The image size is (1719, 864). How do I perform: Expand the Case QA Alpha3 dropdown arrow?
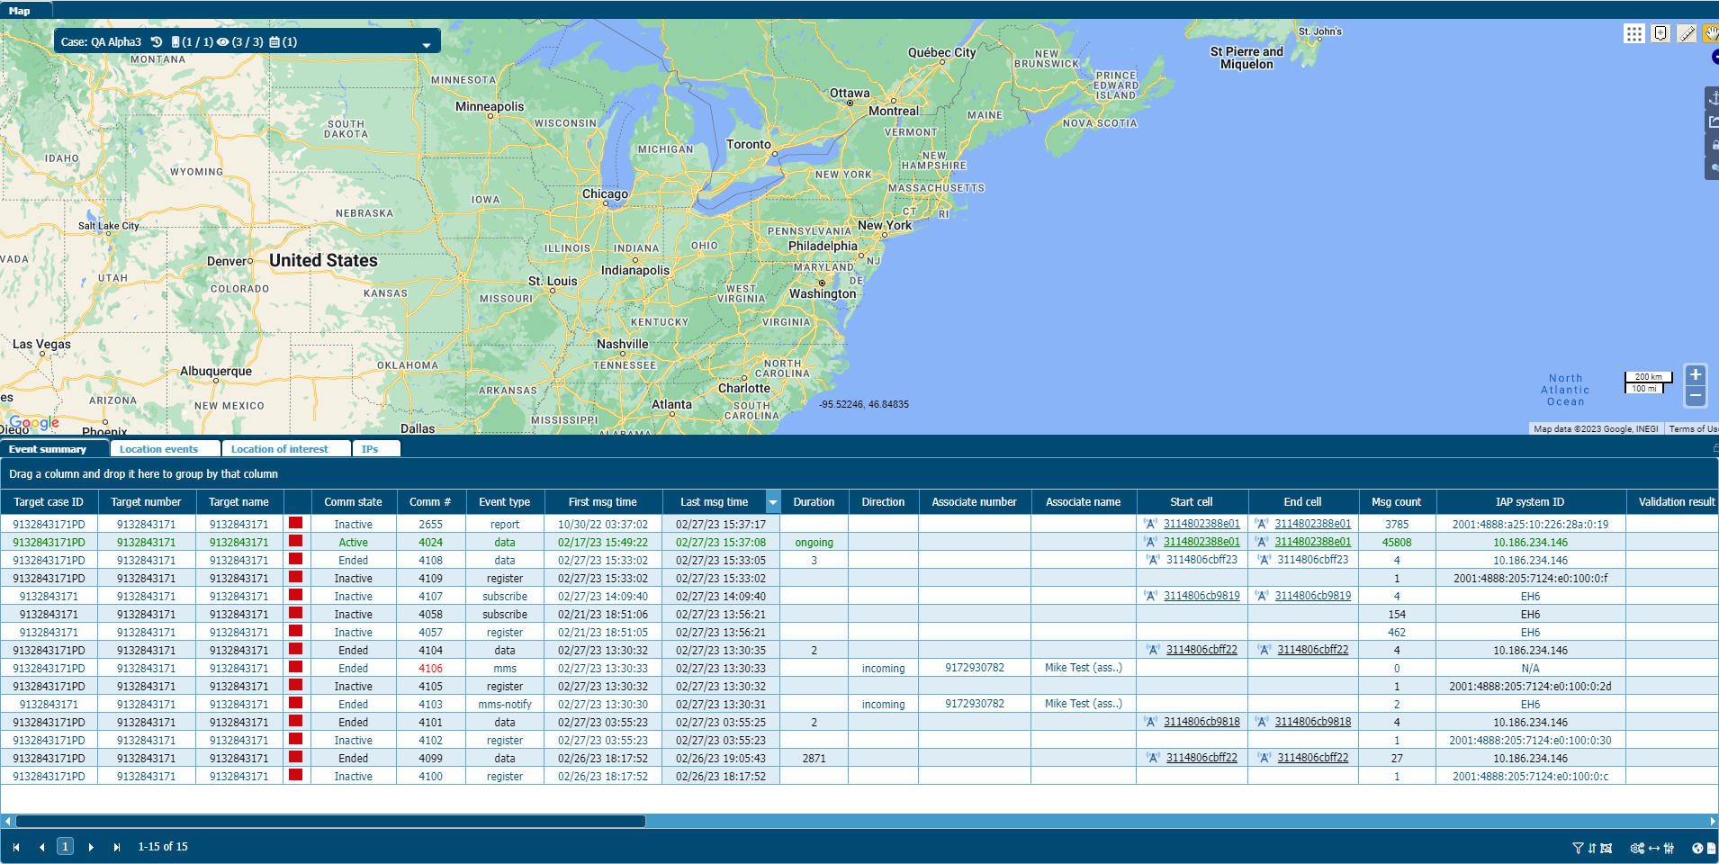pos(427,44)
